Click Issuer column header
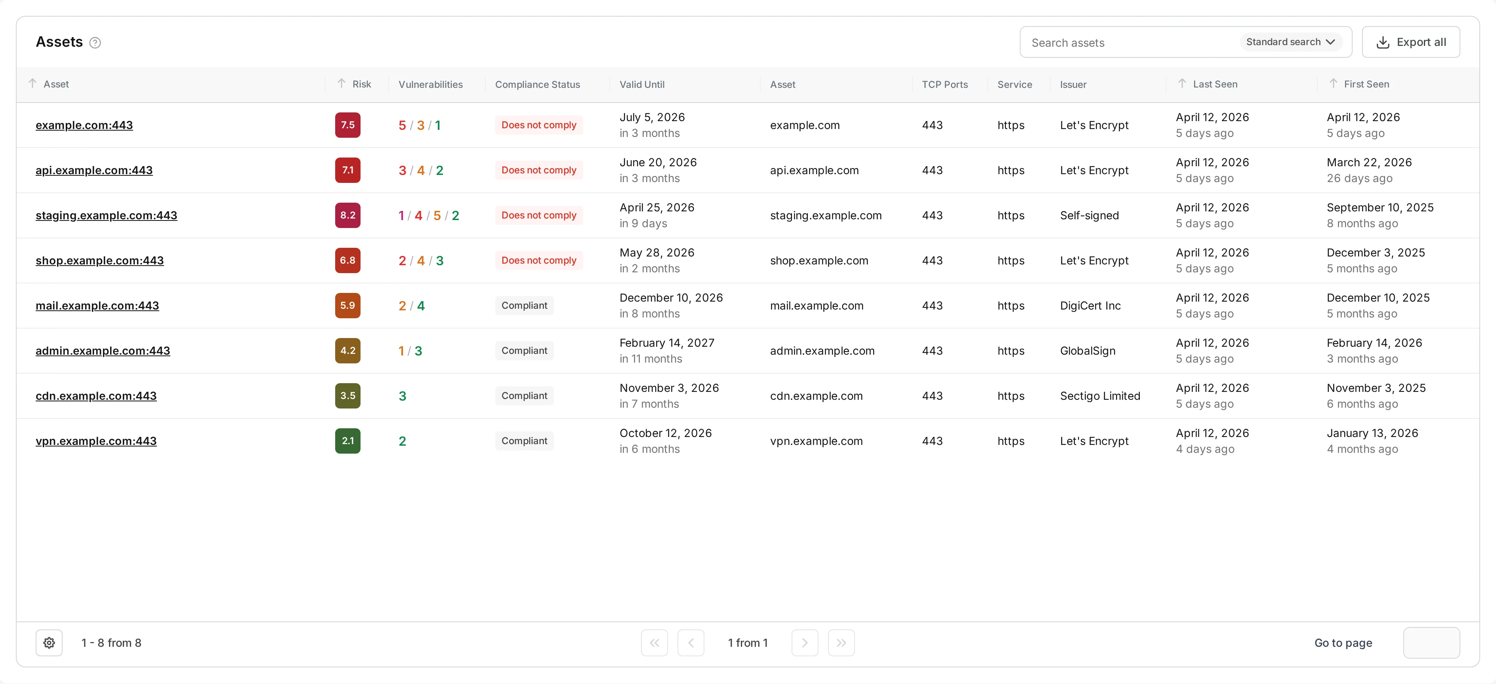 1073,85
